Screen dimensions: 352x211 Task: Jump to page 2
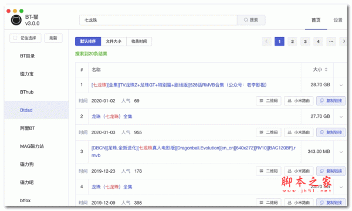pyautogui.click(x=292, y=41)
